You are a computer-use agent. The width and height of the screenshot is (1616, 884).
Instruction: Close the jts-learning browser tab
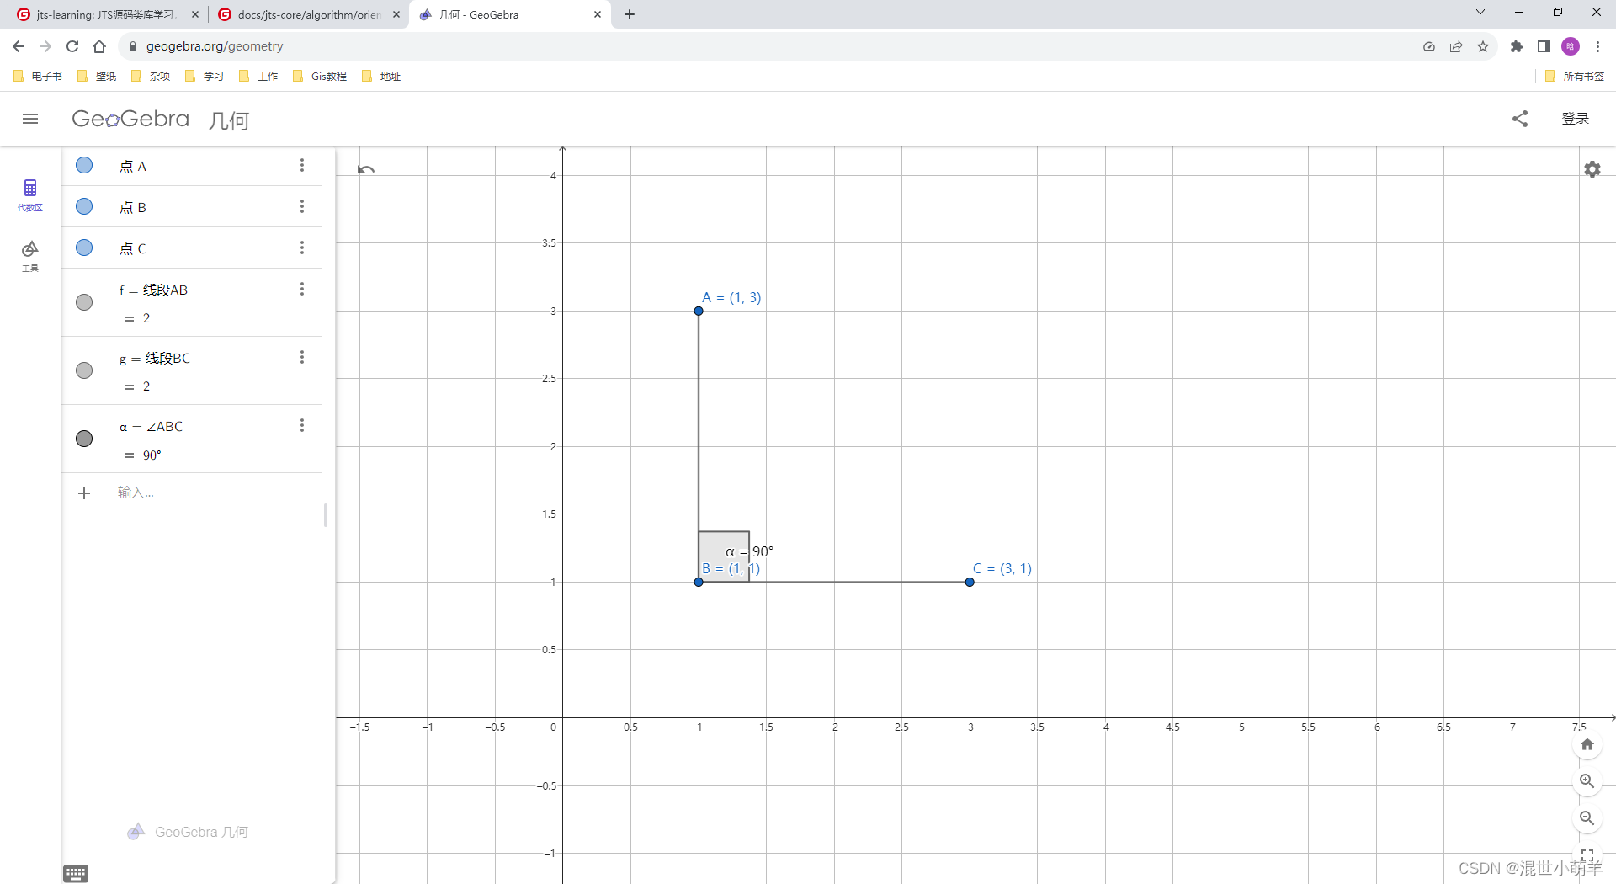195,14
